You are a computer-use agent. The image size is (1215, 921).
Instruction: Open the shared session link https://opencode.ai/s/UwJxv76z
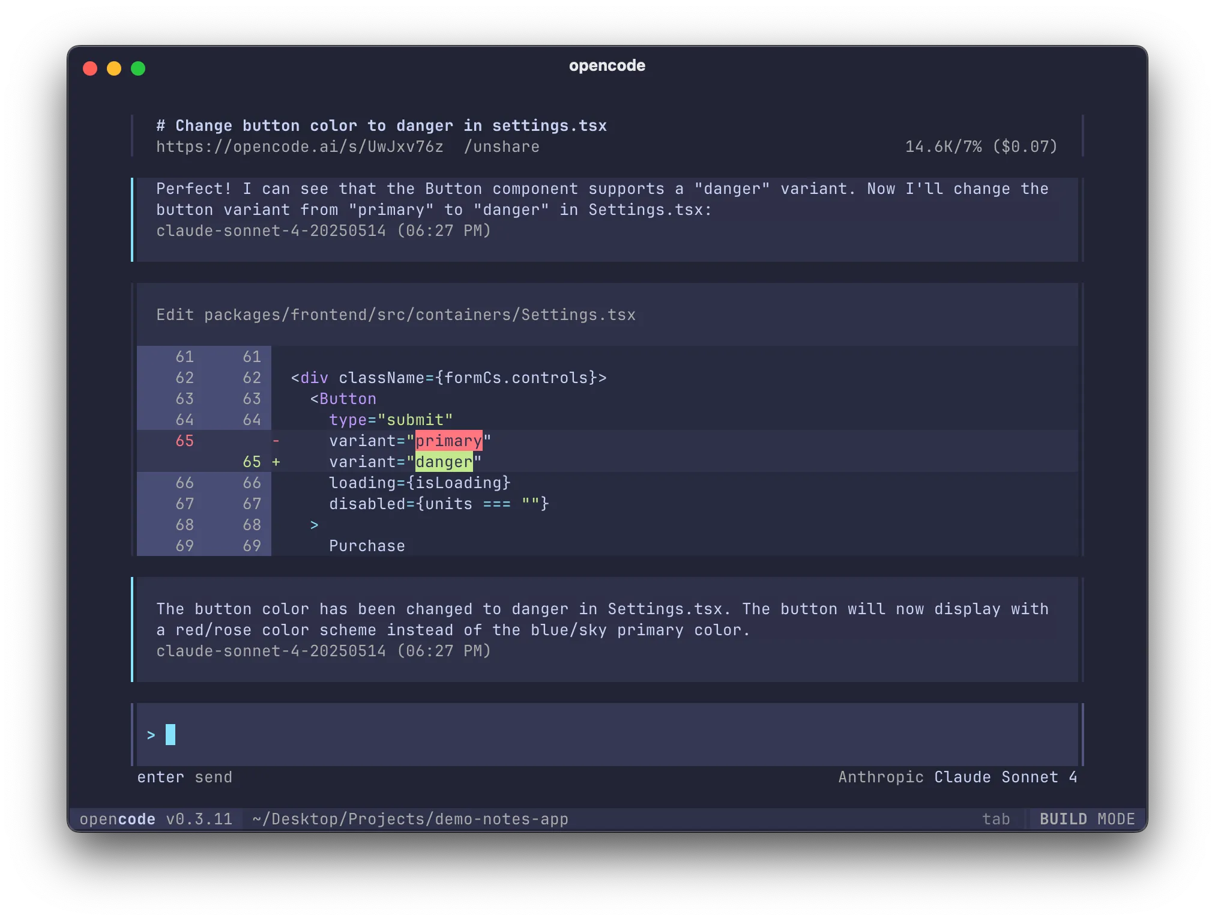[x=299, y=146]
